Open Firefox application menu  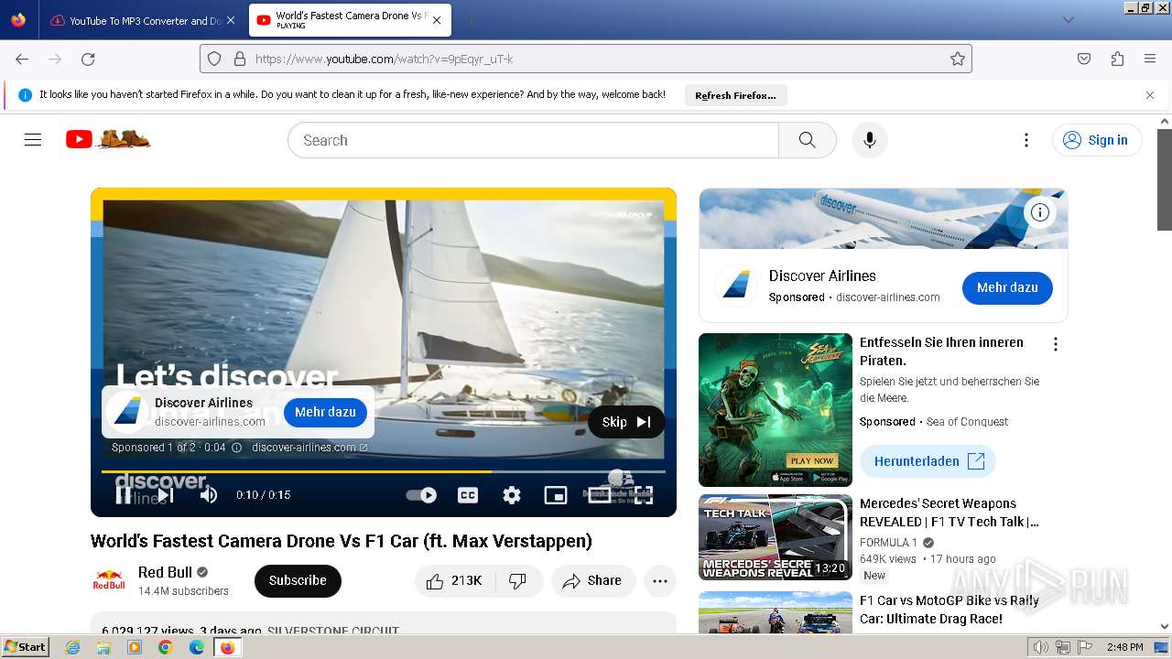coord(1150,59)
